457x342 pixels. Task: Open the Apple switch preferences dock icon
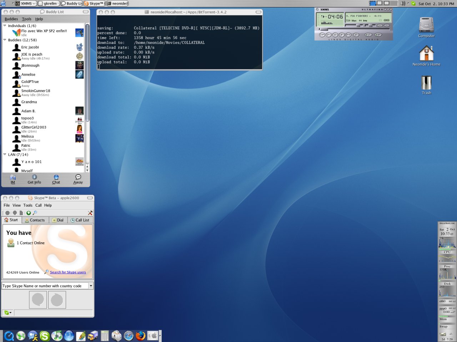[153, 336]
